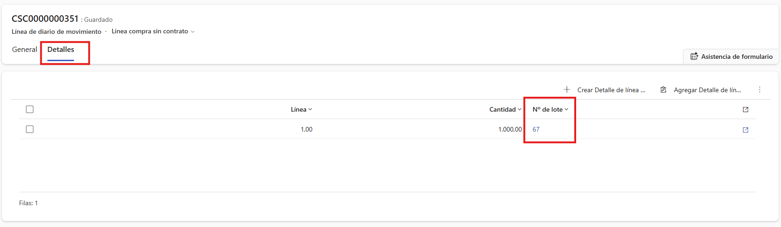Select the Línea cell with value 1,00
This screenshot has width=781, height=227.
click(306, 129)
